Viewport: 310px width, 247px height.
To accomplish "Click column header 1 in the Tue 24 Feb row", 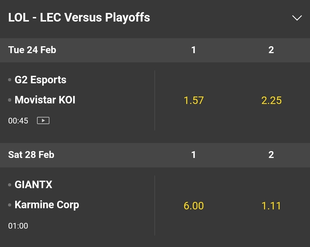I will click(x=193, y=50).
